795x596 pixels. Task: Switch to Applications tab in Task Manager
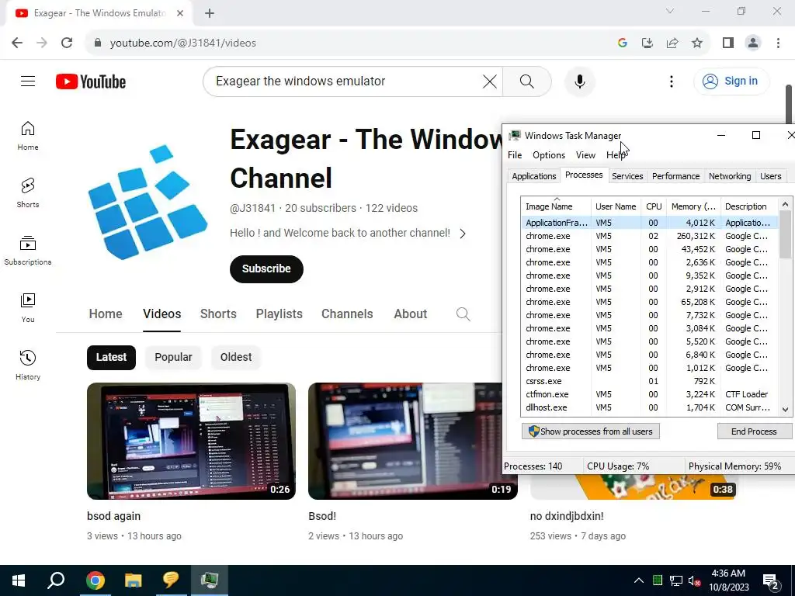point(534,176)
